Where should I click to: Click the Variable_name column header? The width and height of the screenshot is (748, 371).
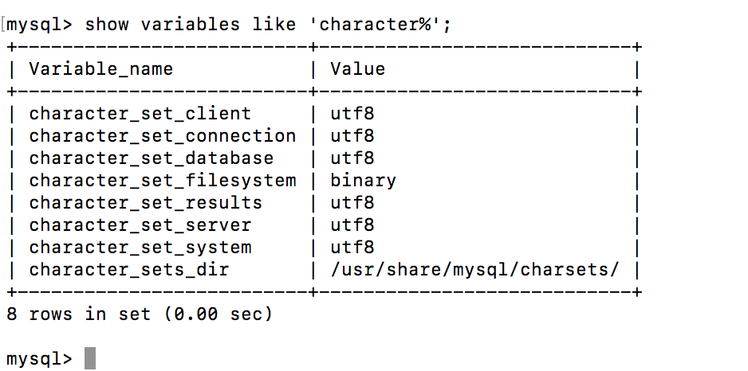point(100,69)
